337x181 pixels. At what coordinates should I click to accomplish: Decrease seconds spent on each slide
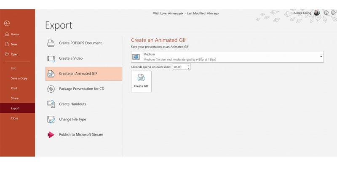point(188,68)
